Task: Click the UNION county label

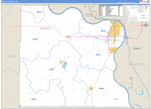Action: (89, 16)
